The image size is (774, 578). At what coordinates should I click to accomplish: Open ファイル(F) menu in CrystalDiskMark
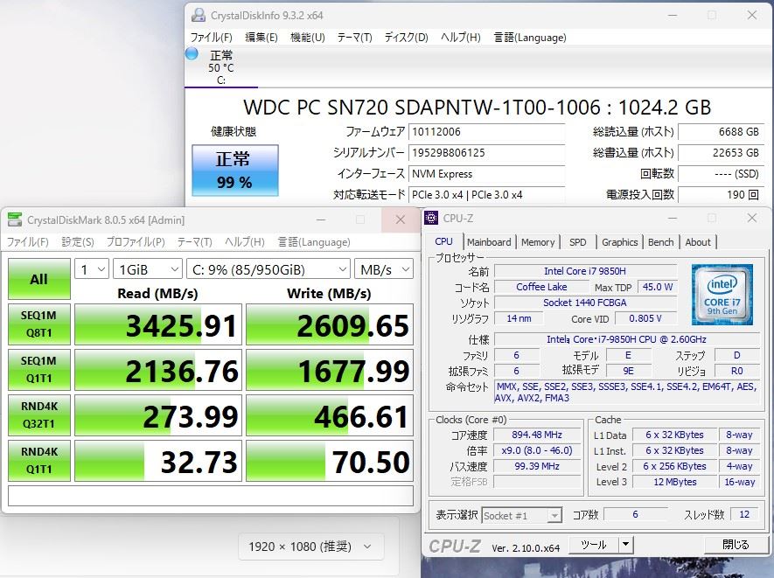[x=28, y=242]
